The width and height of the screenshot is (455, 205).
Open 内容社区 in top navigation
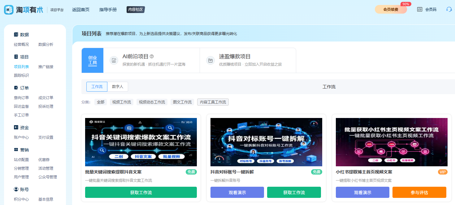(136, 10)
